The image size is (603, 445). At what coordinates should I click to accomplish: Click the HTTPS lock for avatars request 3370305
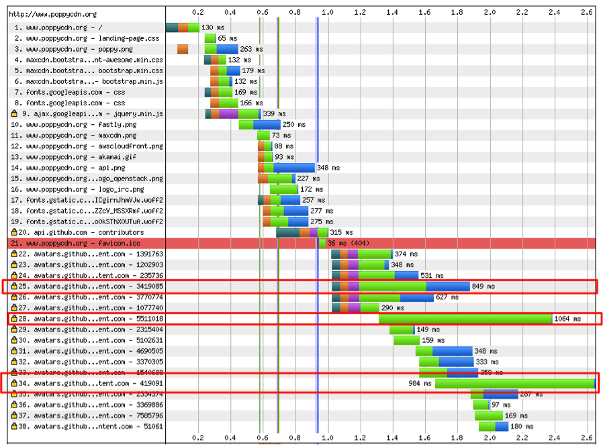pyautogui.click(x=14, y=362)
